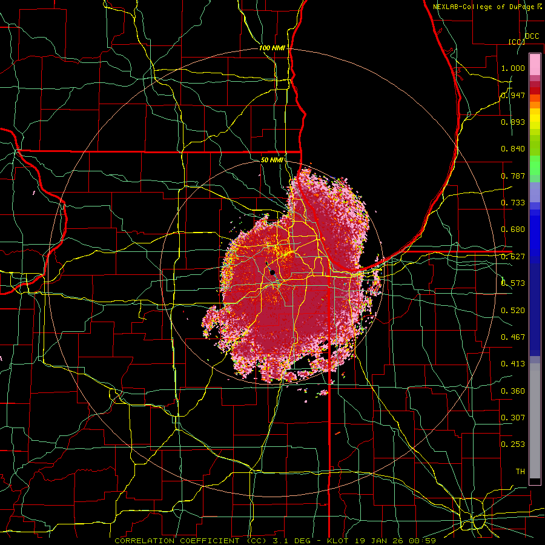Select the 0.680 scale label
This screenshot has width=545, height=545.
coord(513,230)
